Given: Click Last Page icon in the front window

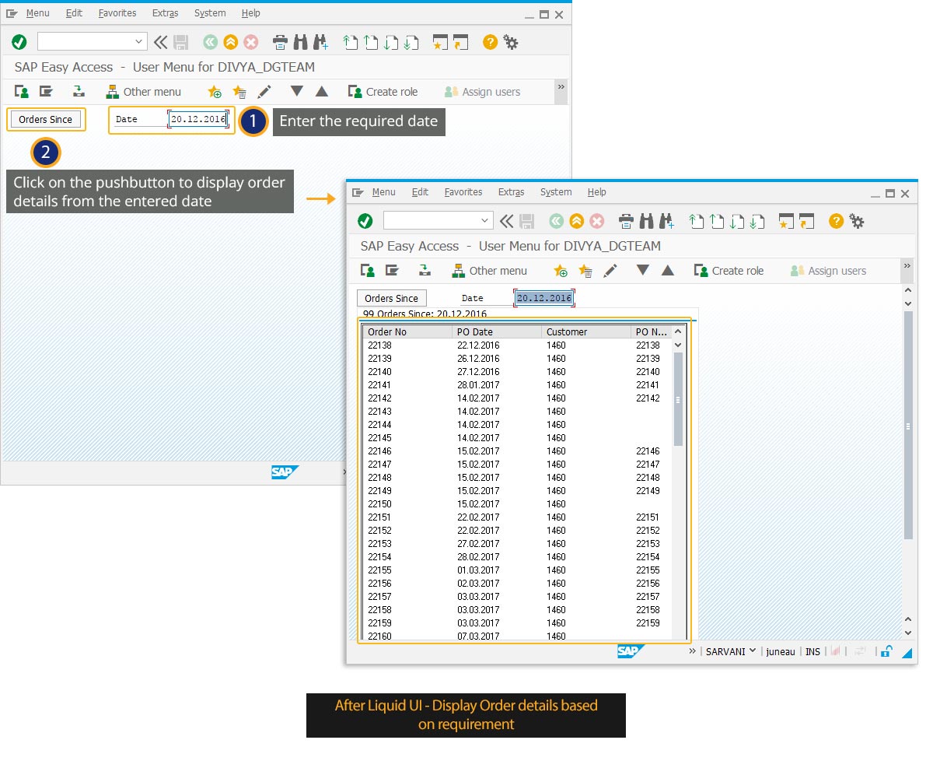Looking at the screenshot, I should point(757,221).
